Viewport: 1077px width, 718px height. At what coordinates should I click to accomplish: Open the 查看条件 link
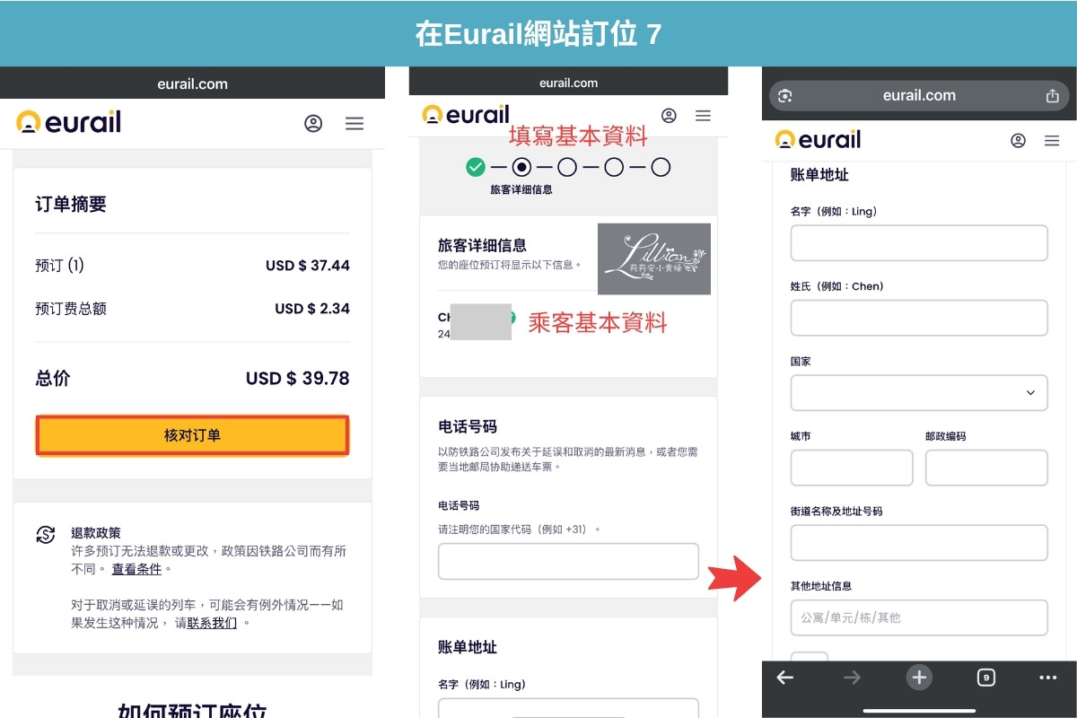point(136,569)
